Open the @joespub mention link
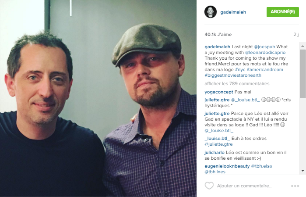The width and height of the screenshot is (306, 197). pyautogui.click(x=264, y=47)
